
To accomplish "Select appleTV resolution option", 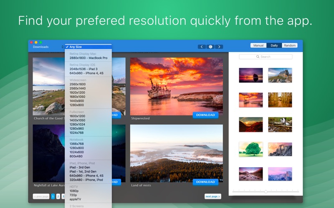I will 88,199.
